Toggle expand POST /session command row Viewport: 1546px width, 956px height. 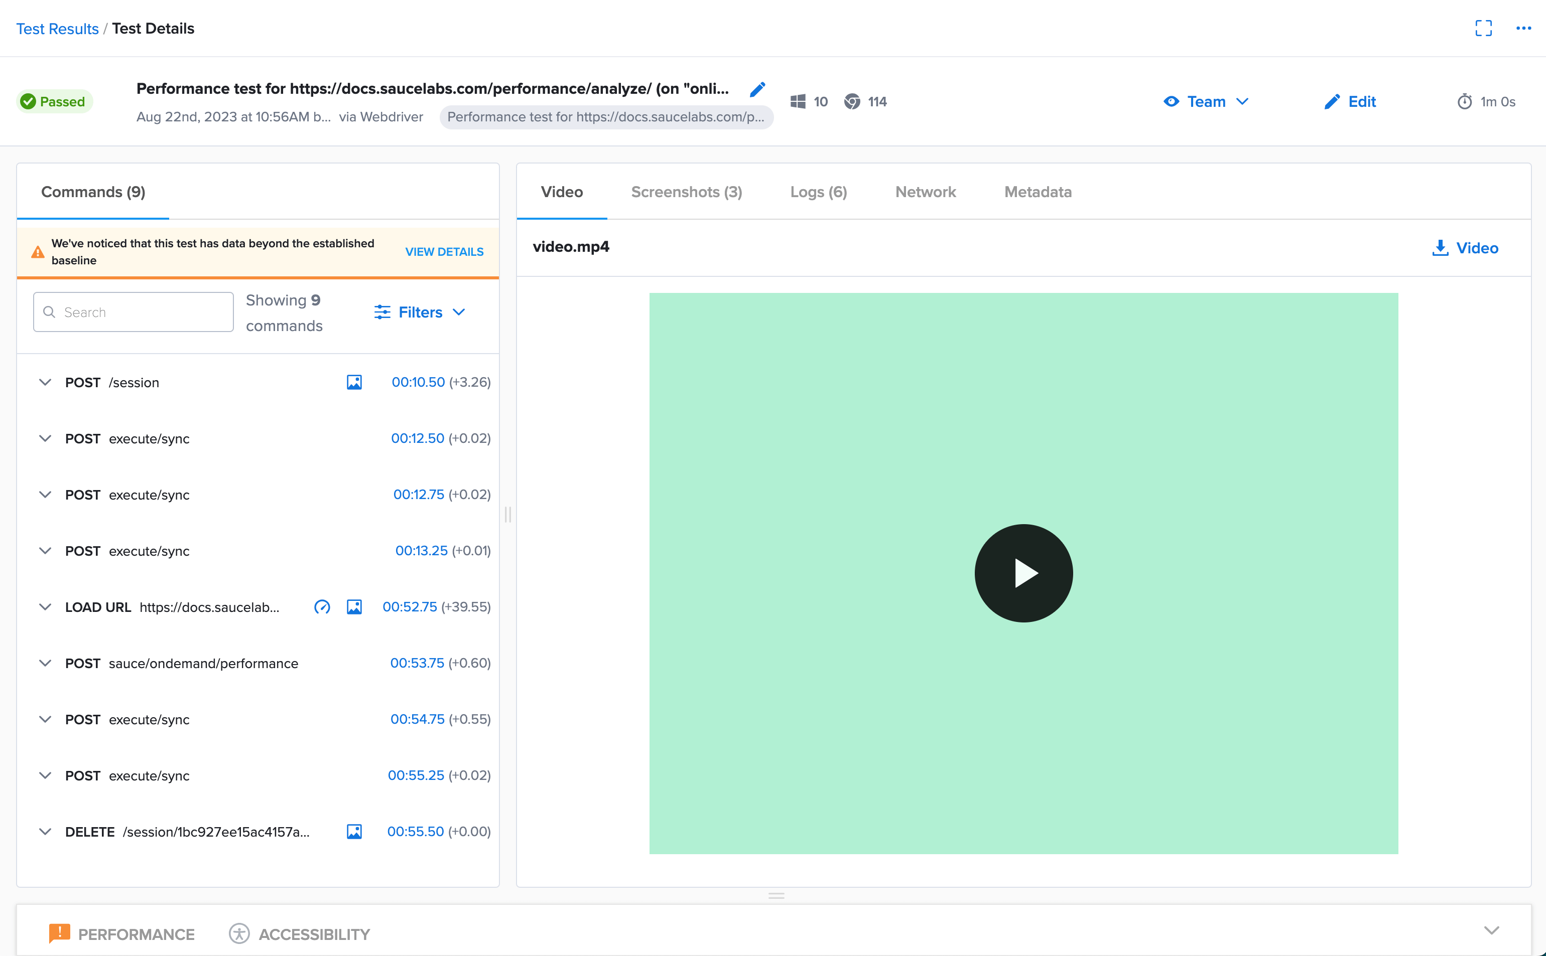[x=45, y=382]
